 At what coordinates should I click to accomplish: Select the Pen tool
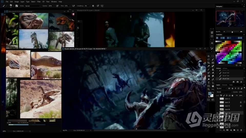[x=213, y=79]
